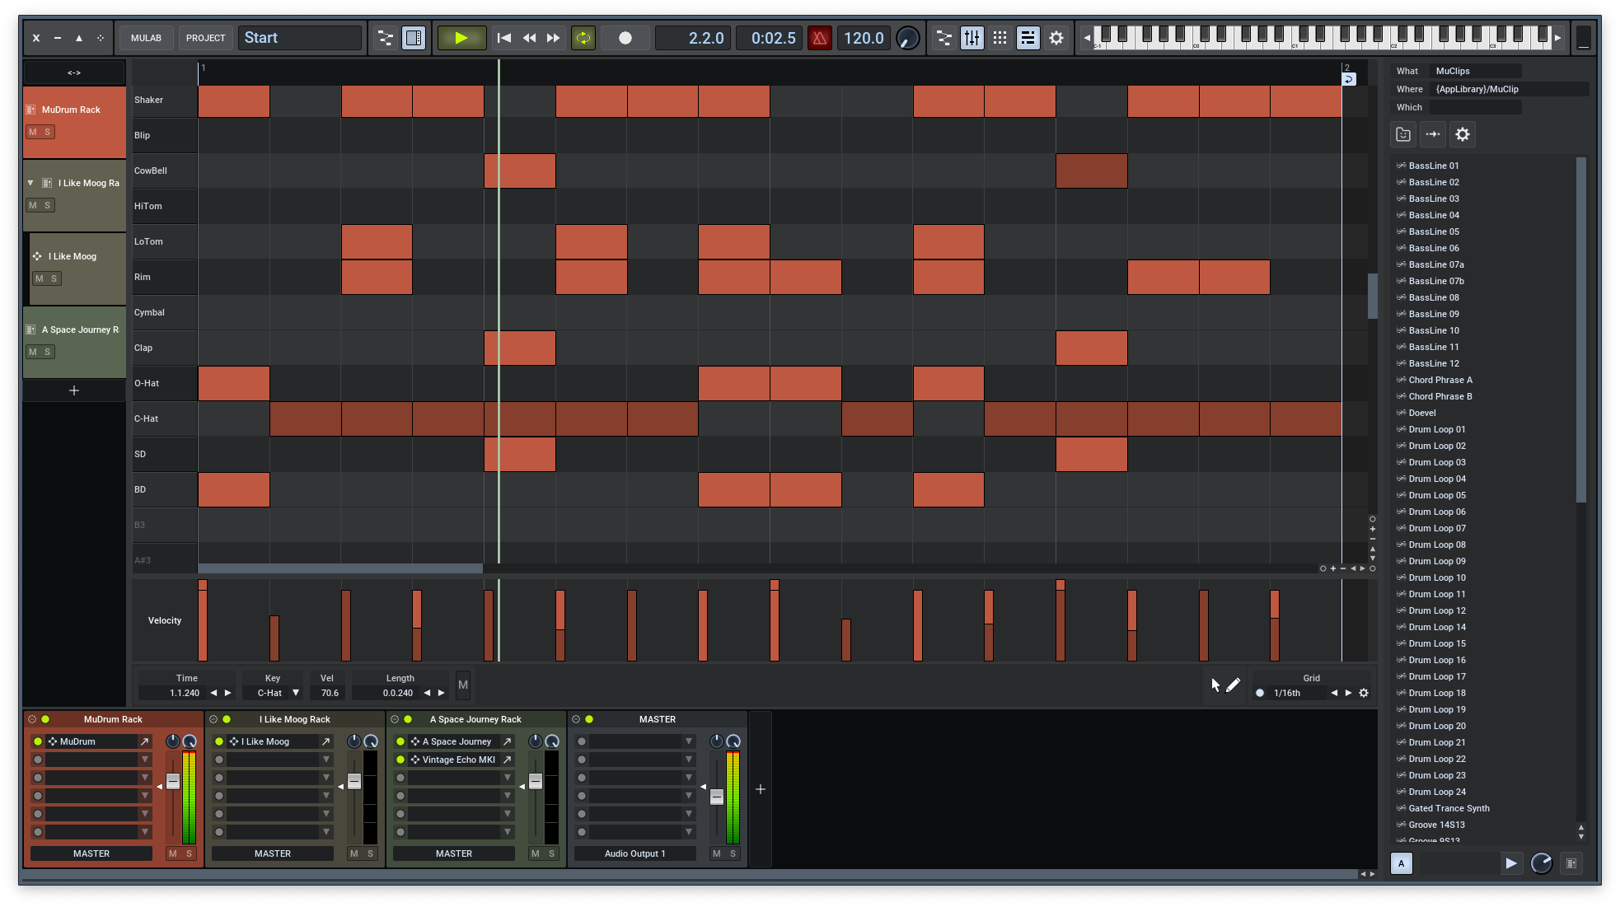The image size is (1620, 907).
Task: Select Chord Phrase A in browser list
Action: coord(1440,380)
